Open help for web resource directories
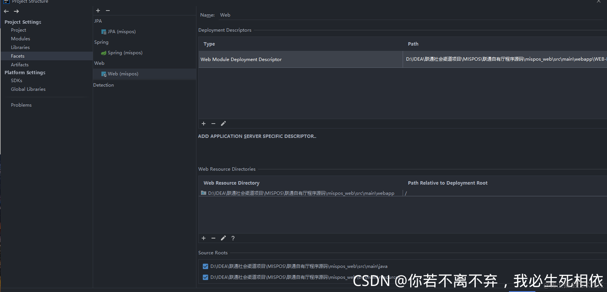The image size is (607, 292). tap(233, 238)
